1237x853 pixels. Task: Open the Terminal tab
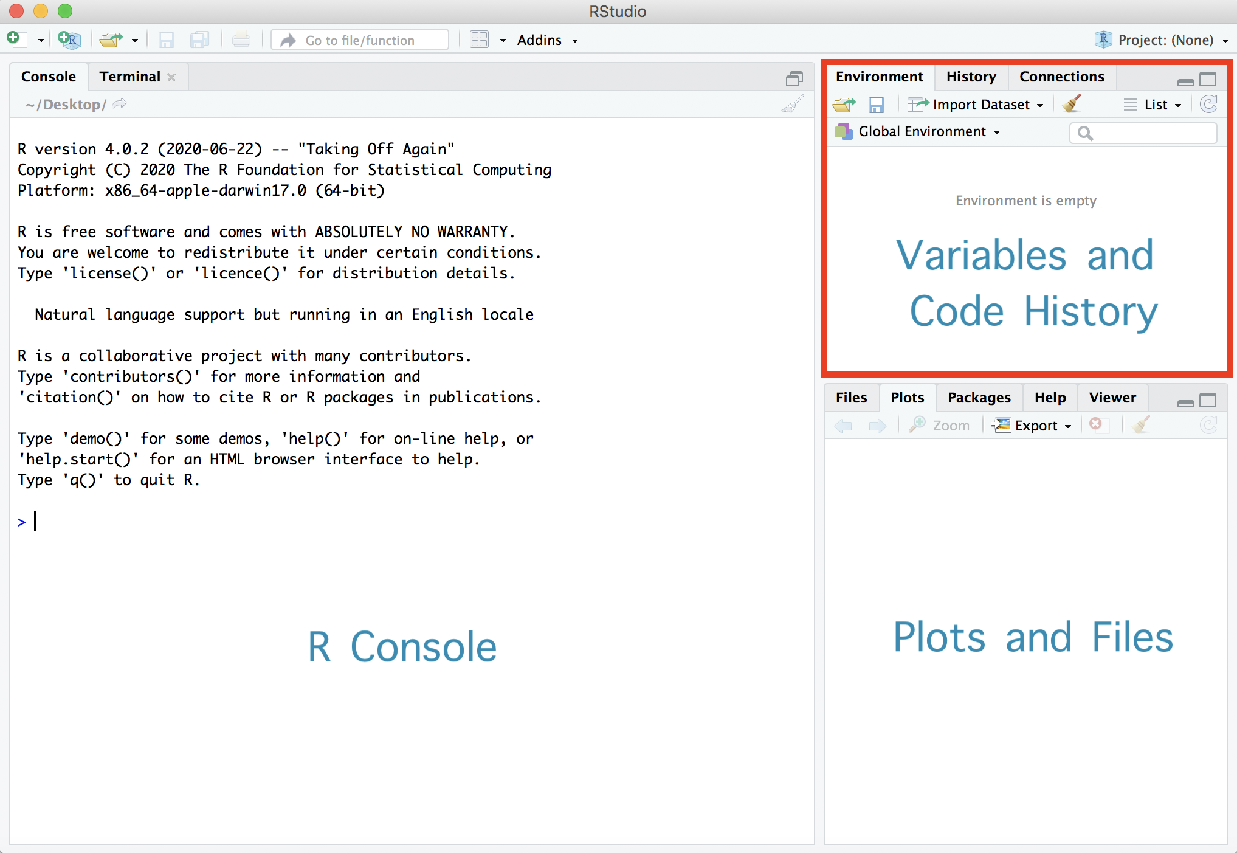tap(129, 77)
